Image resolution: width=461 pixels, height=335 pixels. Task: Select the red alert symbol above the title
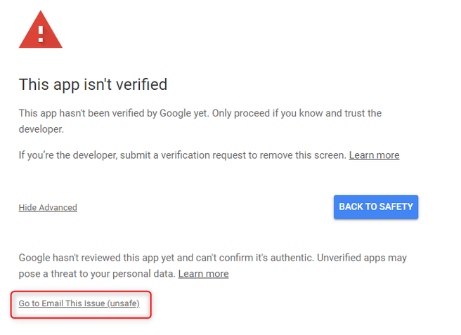pos(41,30)
